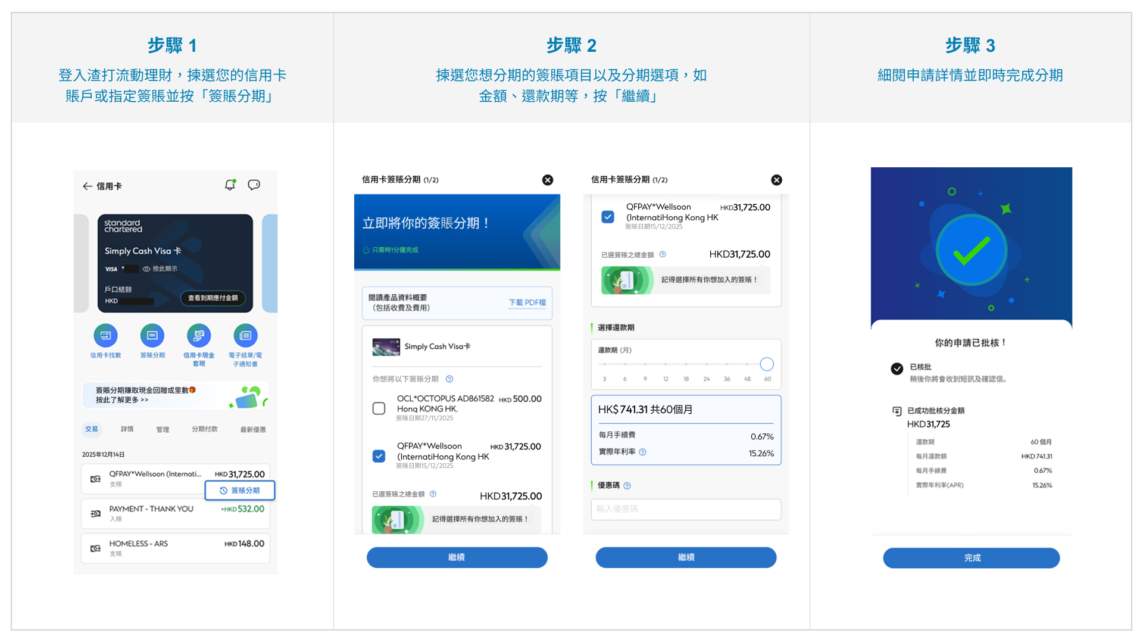Click the 輸入優惠碼 promo code field
The height and width of the screenshot is (643, 1143).
[x=685, y=509]
